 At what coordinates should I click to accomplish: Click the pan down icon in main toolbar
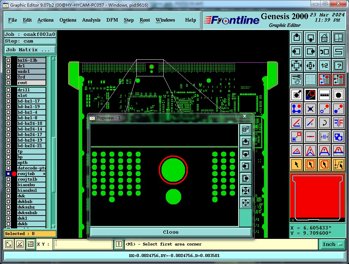(311, 38)
